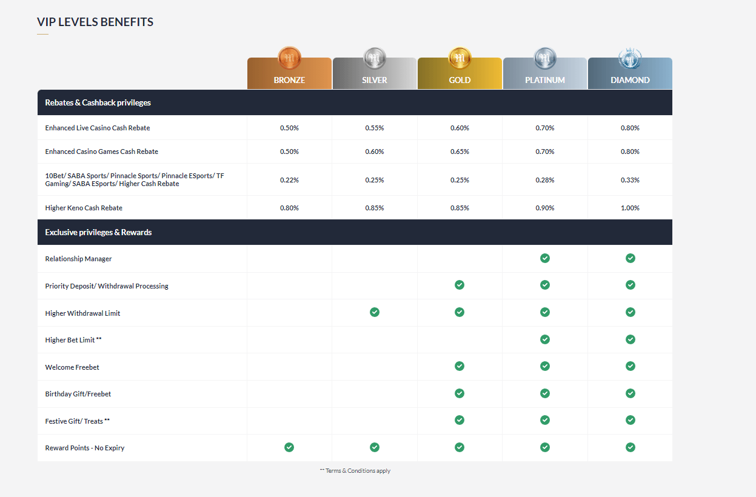Click Silver Live Casino rebate value 0.55%
Viewport: 756px width, 497px height.
tap(375, 128)
